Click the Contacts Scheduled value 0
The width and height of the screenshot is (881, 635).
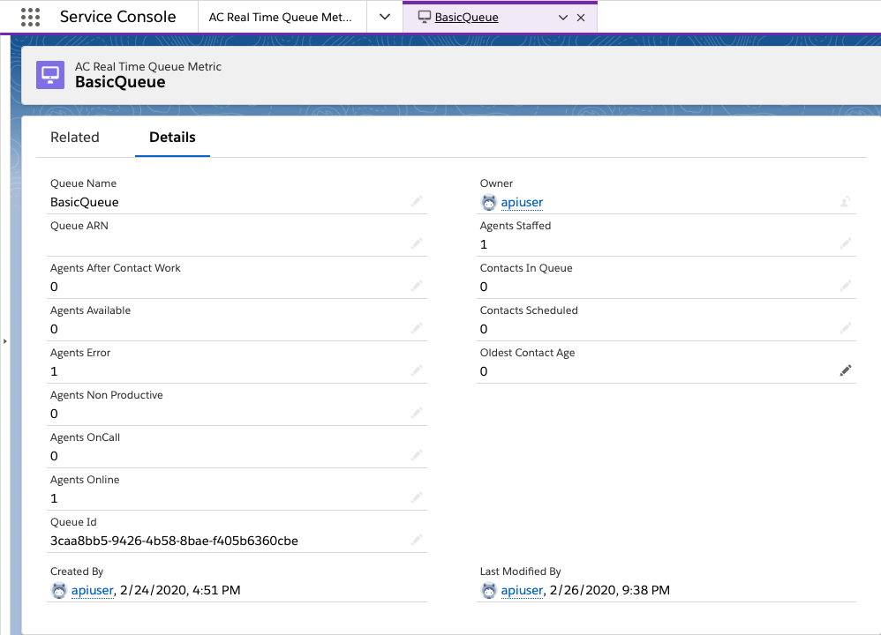[484, 329]
